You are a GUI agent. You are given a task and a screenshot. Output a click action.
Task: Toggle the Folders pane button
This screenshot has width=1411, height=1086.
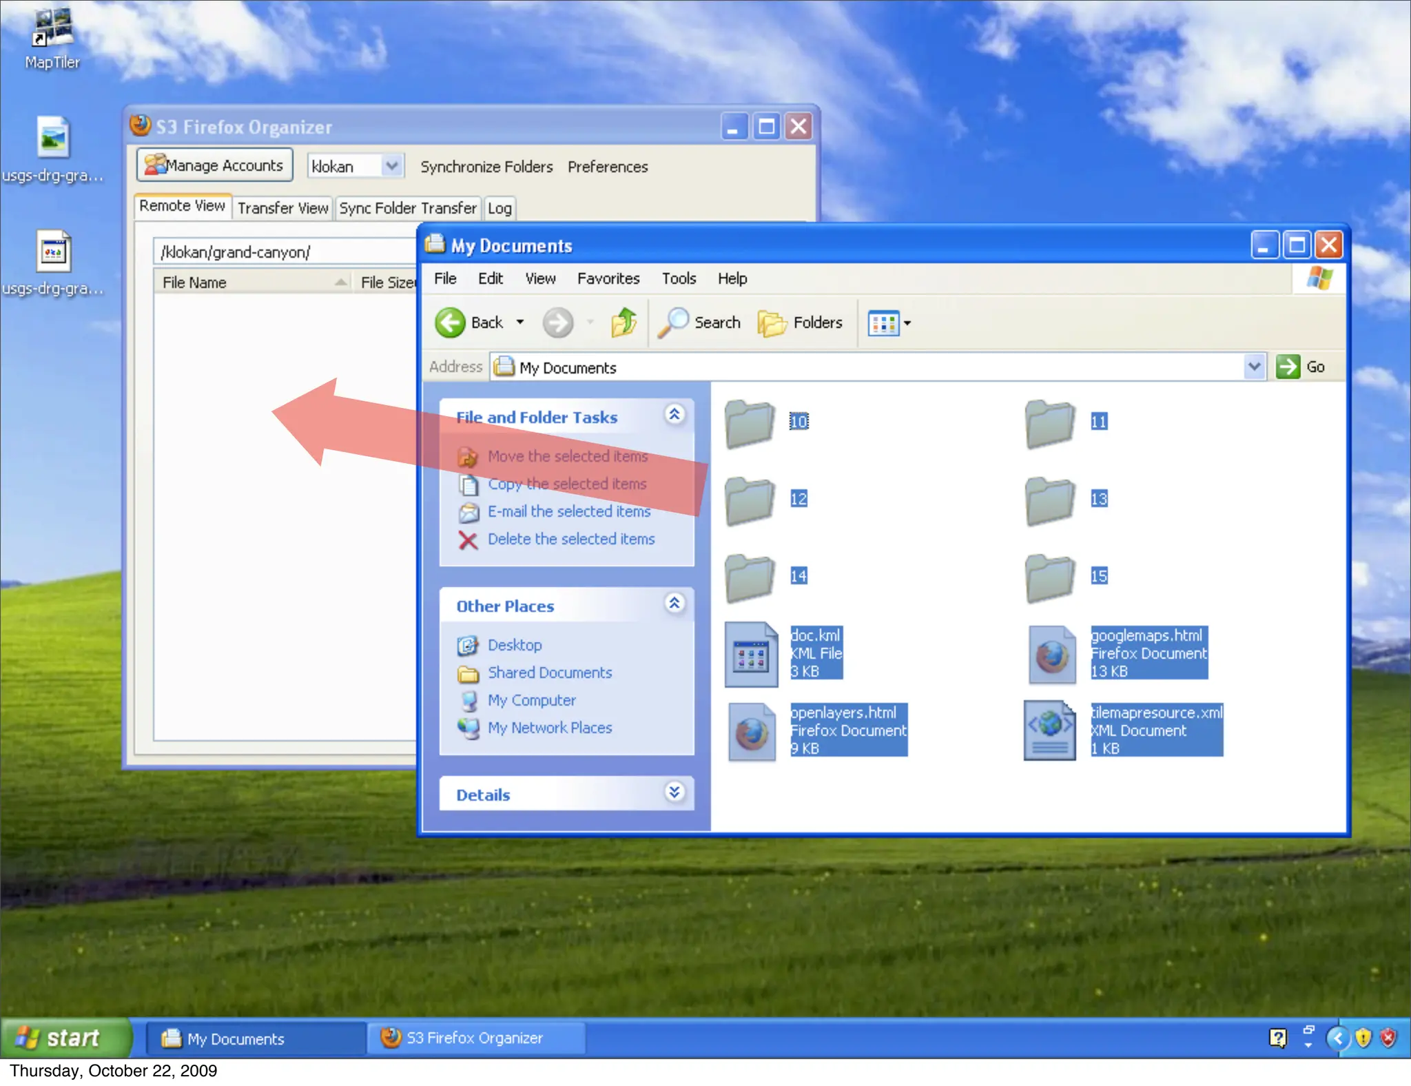tap(800, 322)
